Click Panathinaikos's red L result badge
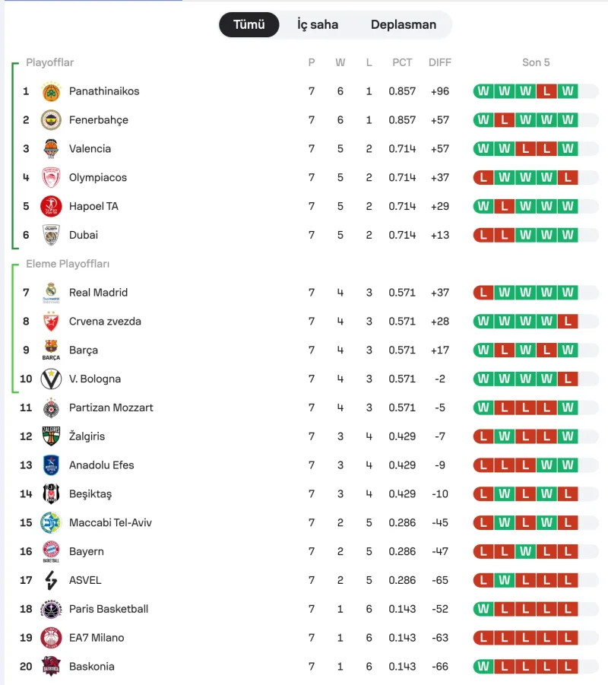The width and height of the screenshot is (608, 685). pyautogui.click(x=546, y=91)
